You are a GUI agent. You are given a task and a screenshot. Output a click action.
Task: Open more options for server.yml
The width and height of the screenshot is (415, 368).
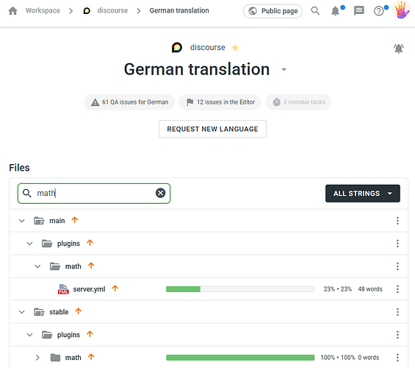pyautogui.click(x=397, y=289)
